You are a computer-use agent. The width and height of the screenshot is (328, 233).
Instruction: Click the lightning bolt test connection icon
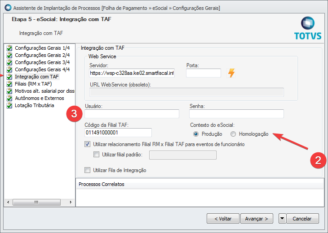click(x=231, y=73)
